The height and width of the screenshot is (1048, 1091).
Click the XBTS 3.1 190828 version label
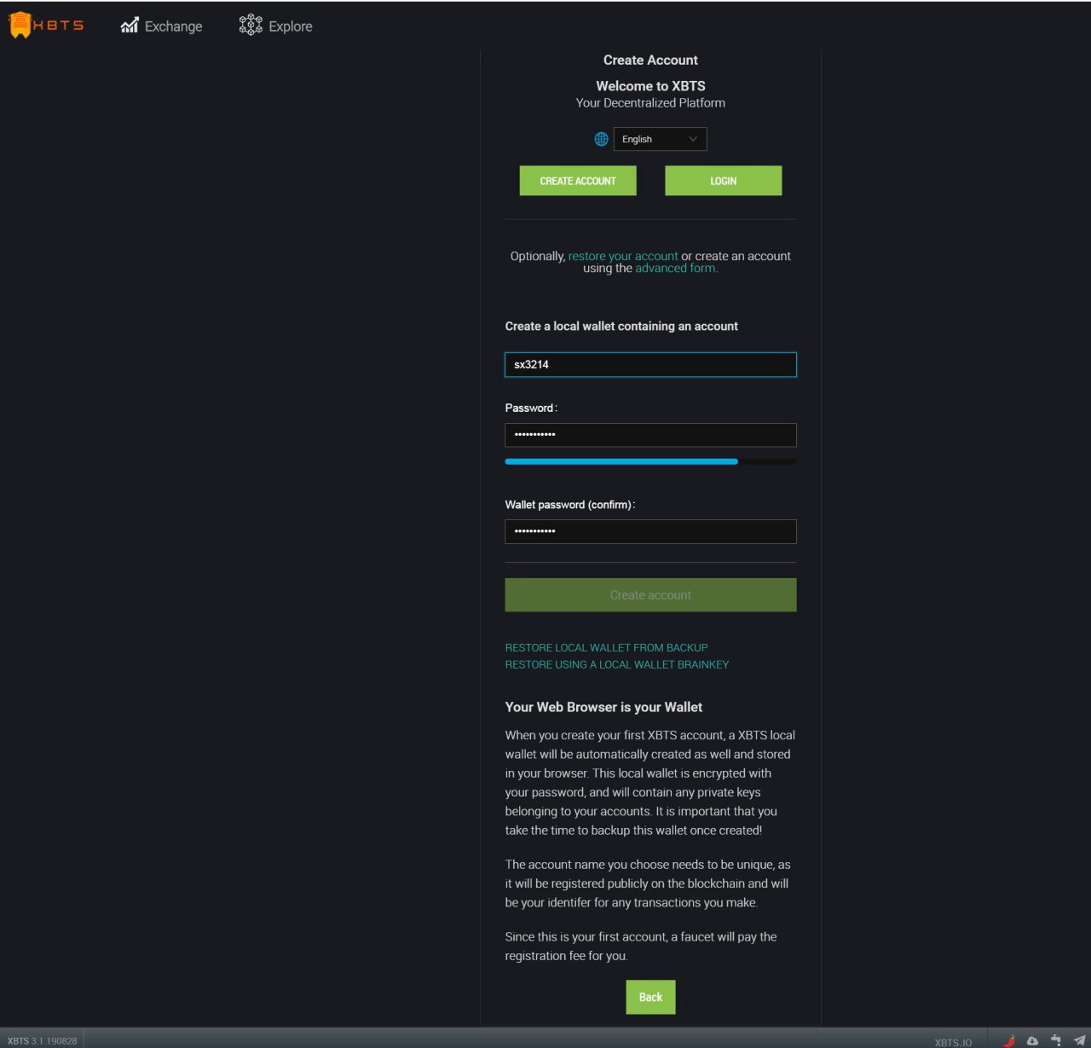pos(43,1040)
